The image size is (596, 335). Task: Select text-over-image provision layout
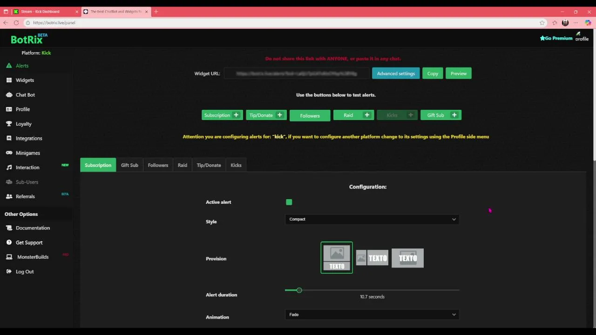[407, 258]
